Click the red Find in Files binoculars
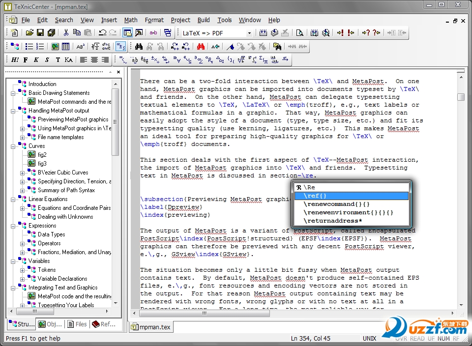472x346 pixels. click(201, 47)
